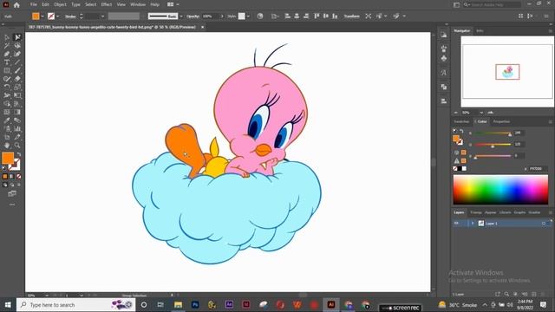The image size is (555, 312).
Task: Open the Navigator zoom percentage dropdown
Action: [x=481, y=113]
